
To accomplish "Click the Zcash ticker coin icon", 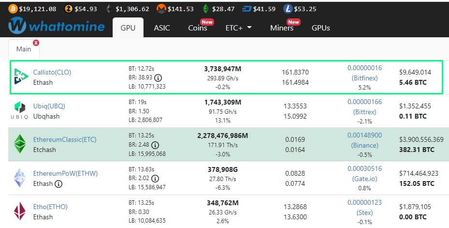I will pyautogui.click(x=69, y=9).
